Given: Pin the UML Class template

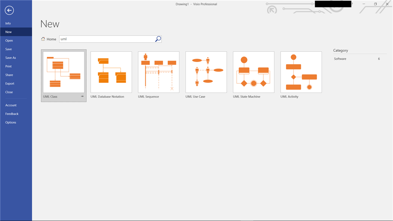Looking at the screenshot, I should click(x=82, y=96).
